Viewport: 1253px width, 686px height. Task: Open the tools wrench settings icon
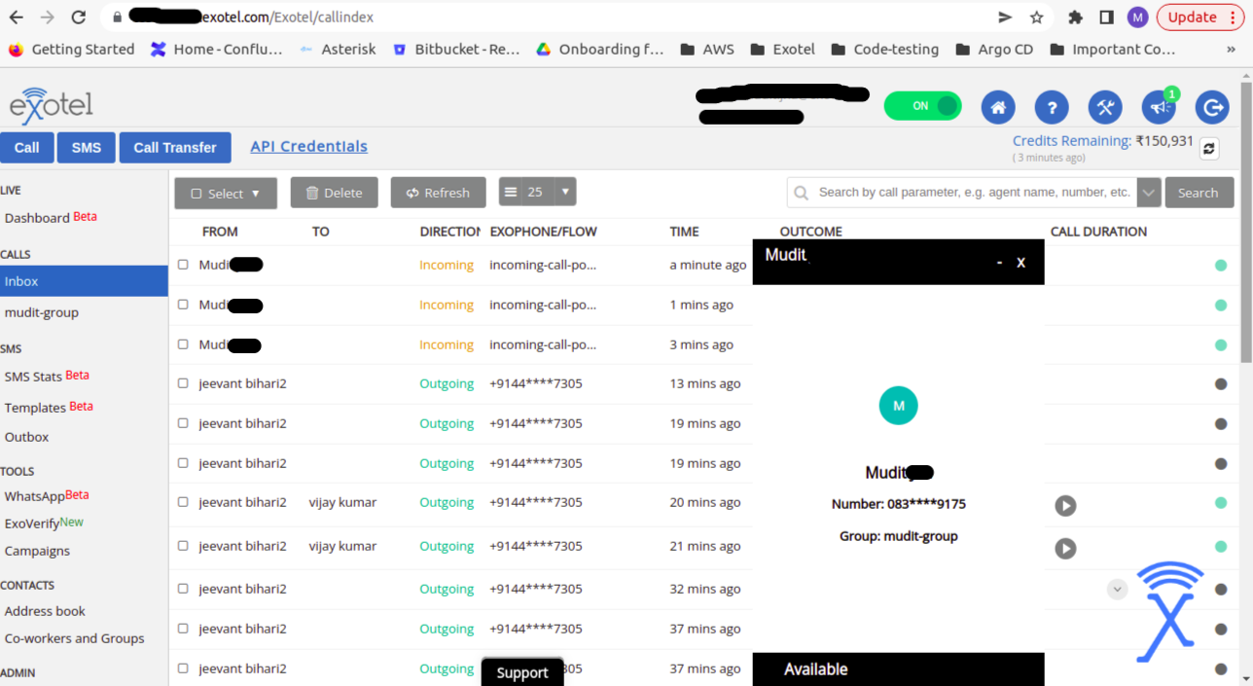[x=1105, y=107]
